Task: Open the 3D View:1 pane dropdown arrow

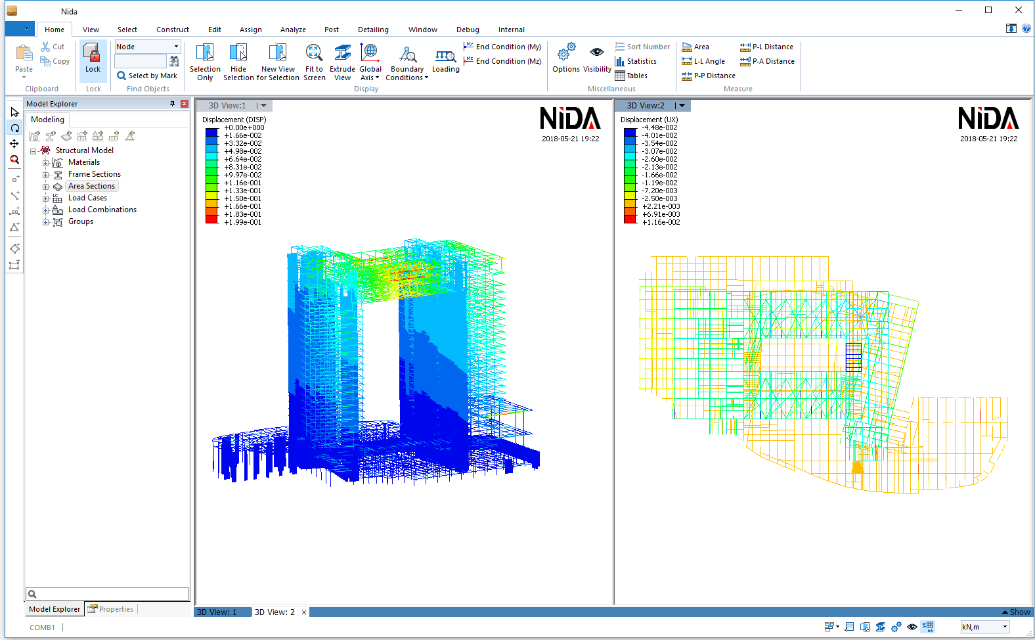Action: coord(263,106)
